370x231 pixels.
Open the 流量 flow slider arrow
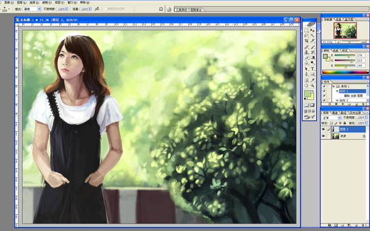point(90,9)
